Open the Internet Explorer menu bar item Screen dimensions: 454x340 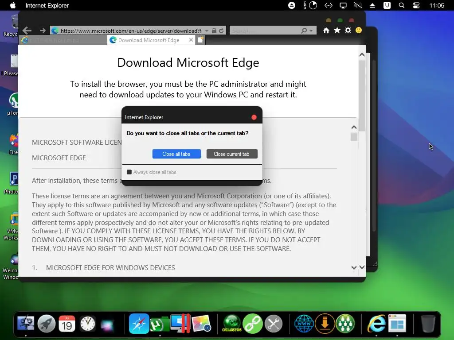tap(47, 5)
